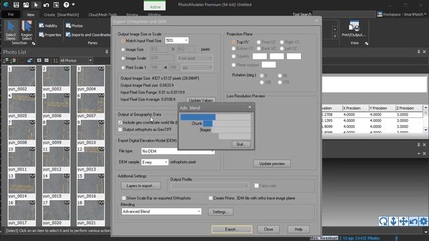The image size is (429, 241).
Task: Open the Photos pane
Action: click(74, 25)
